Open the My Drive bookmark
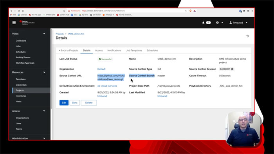This screenshot has height=154, width=274. (84, 15)
